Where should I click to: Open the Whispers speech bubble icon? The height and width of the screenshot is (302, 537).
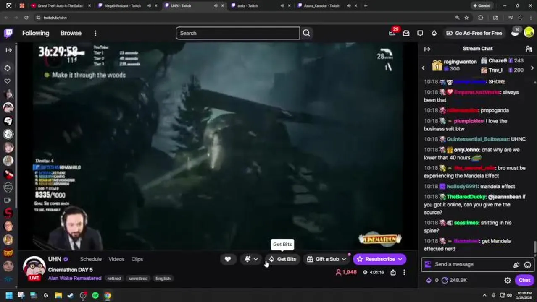tap(420, 33)
